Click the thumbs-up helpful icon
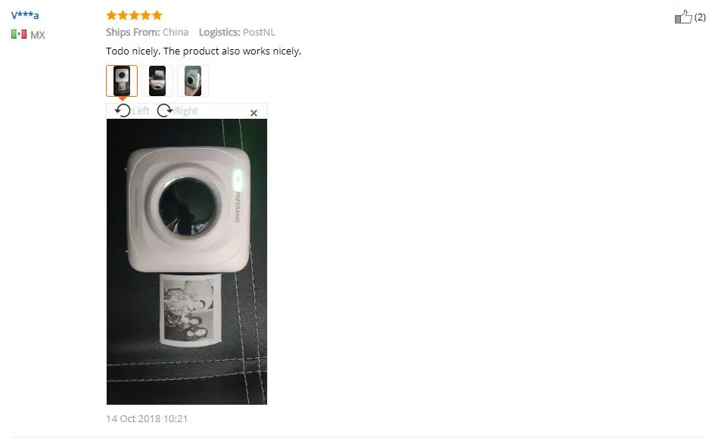 click(x=683, y=17)
